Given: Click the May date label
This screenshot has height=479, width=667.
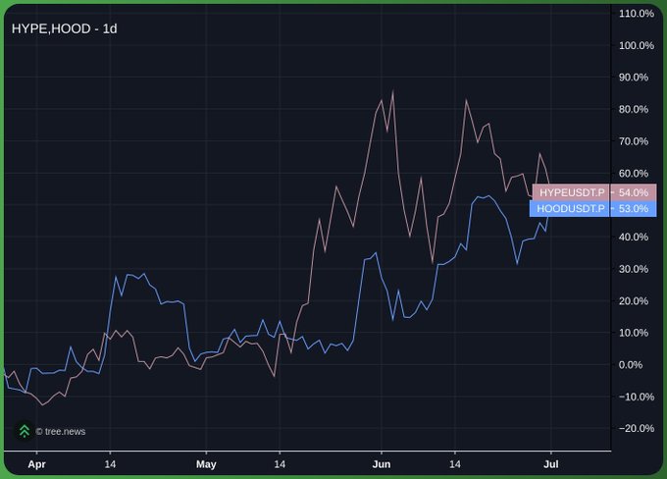Looking at the screenshot, I should (206, 464).
